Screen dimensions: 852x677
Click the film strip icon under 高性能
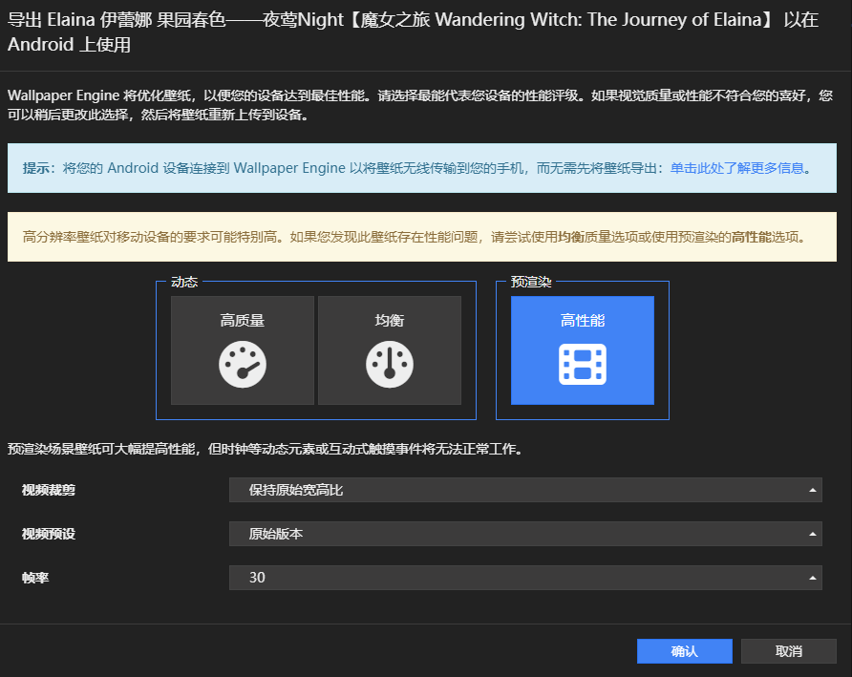coord(583,365)
